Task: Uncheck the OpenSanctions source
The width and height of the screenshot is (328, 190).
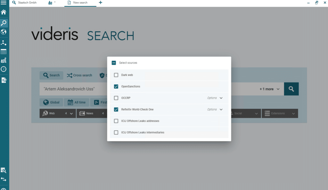Action: 116,87
